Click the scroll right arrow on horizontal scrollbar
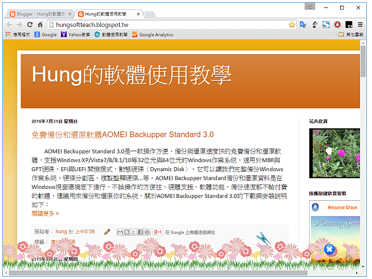Screen dimensions: 372x279 (x=357, y=273)
